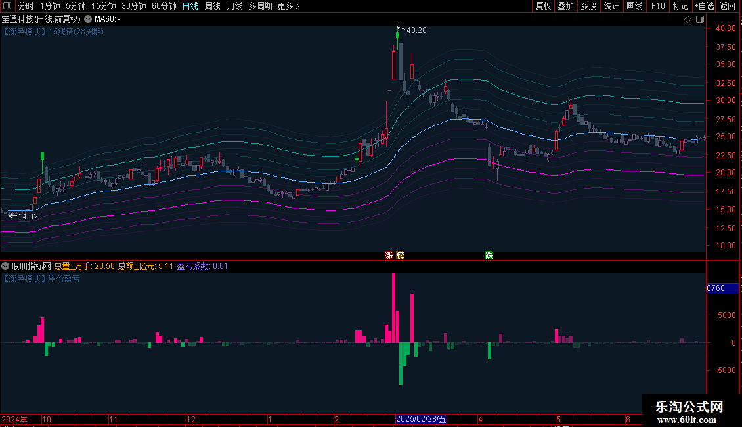Viewport: 742px width, 427px height.
Task: Open 多周期 multi-period view
Action: coord(260,6)
